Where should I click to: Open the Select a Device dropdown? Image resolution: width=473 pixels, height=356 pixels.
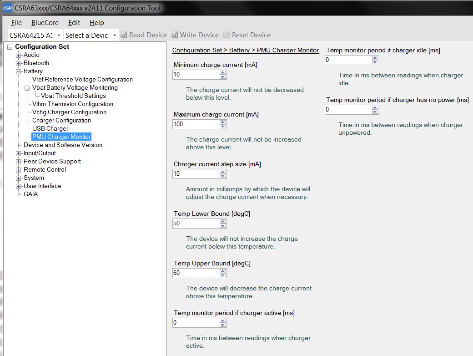click(115, 36)
